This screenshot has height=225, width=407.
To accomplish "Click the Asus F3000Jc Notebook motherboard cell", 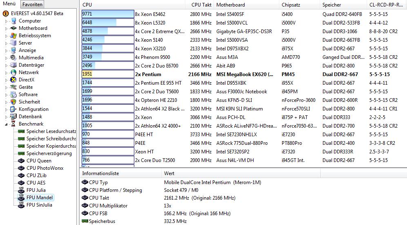I will point(242,92).
